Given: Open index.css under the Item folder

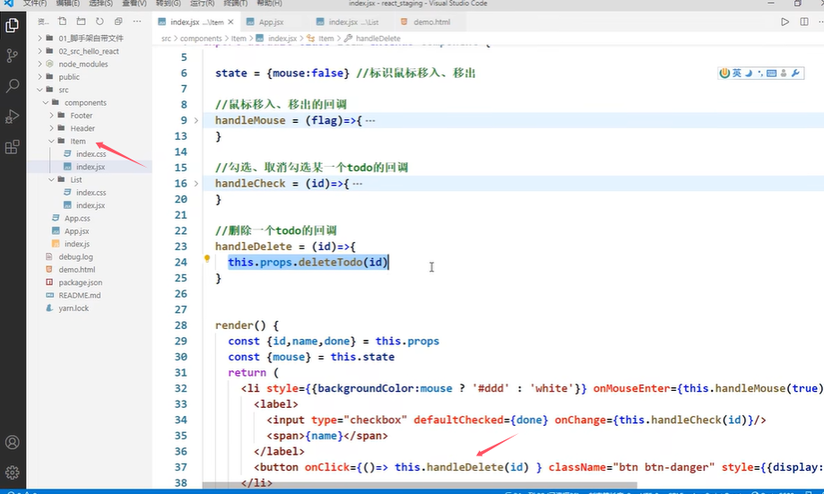Looking at the screenshot, I should (x=90, y=154).
